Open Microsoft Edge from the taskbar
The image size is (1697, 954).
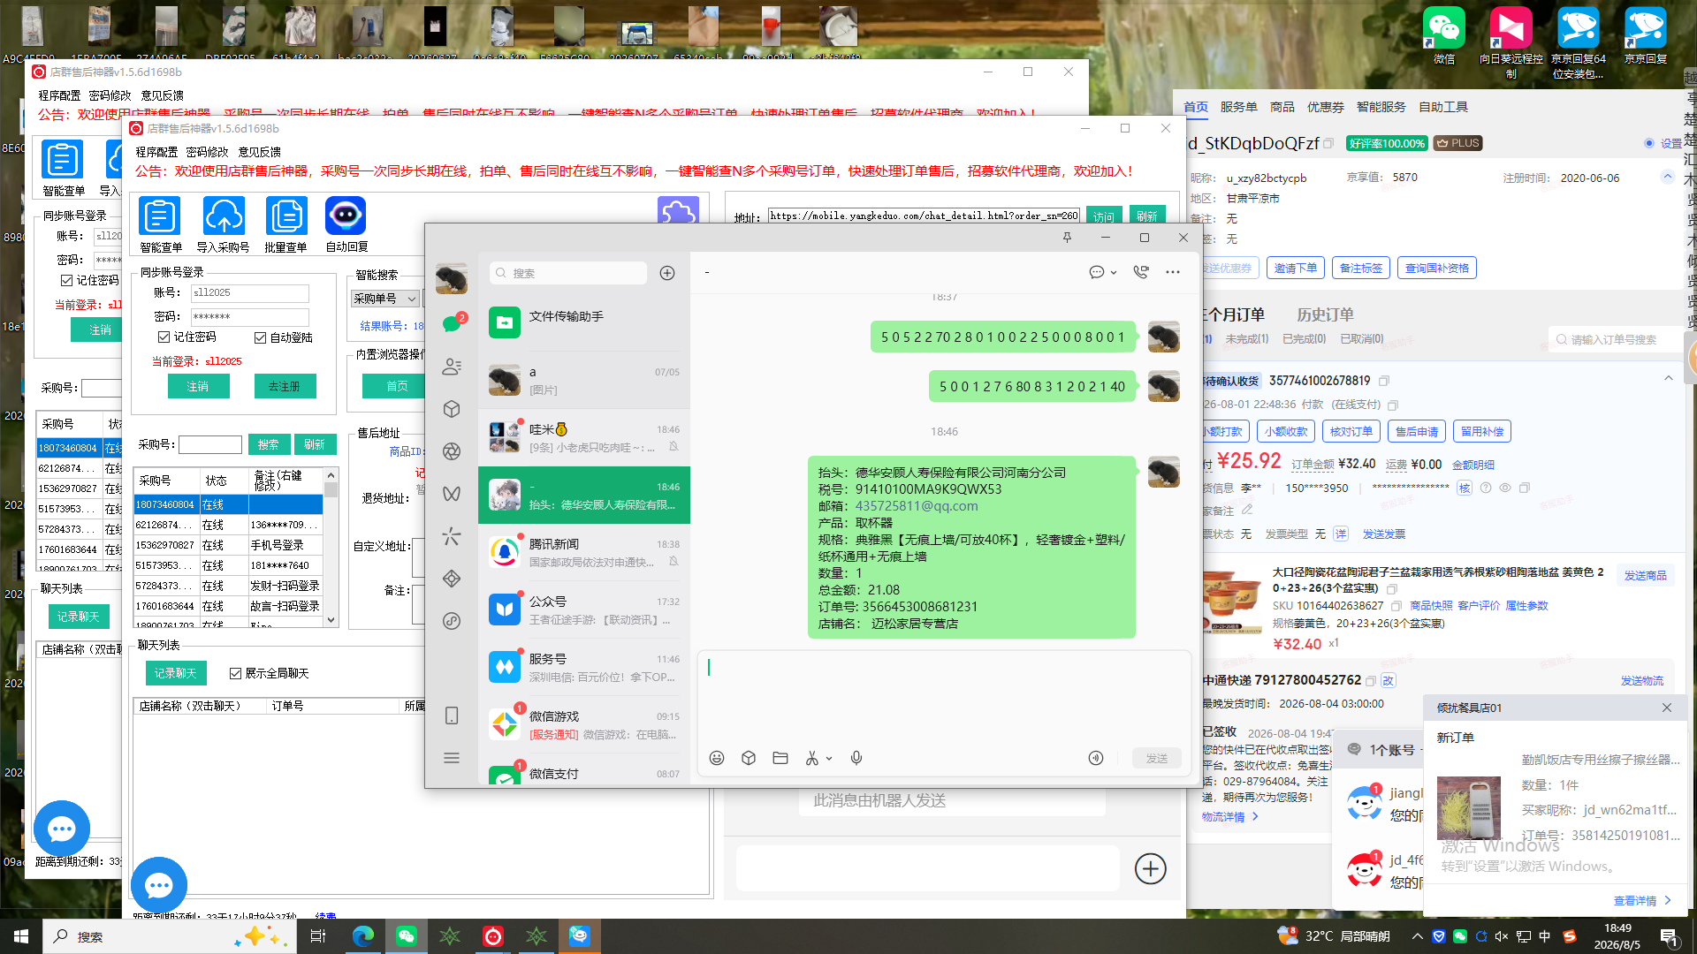pos(363,936)
